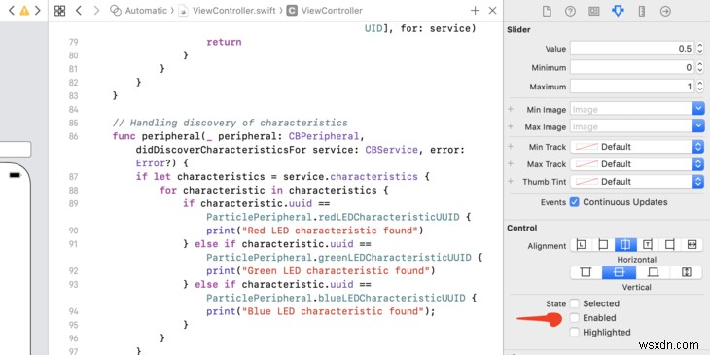Set horizontal alignment to trailing
Viewport: 710px width, 355px height.
tap(670, 245)
